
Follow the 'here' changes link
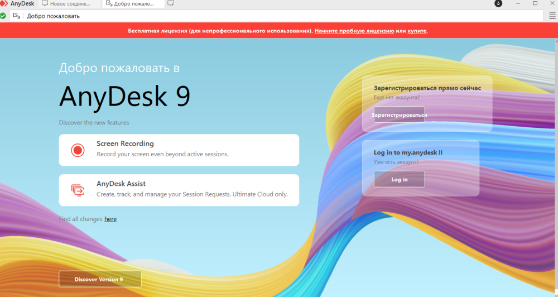click(110, 219)
